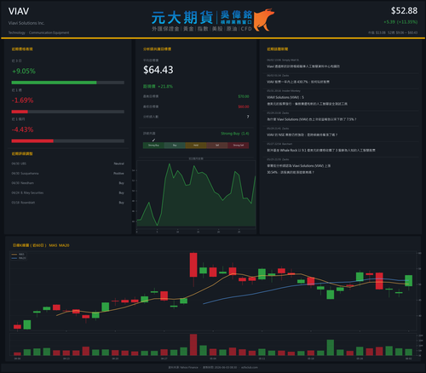Image resolution: width=426 pixels, height=373 pixels.
Task: Click the tallest red volume bar
Action: click(x=193, y=345)
